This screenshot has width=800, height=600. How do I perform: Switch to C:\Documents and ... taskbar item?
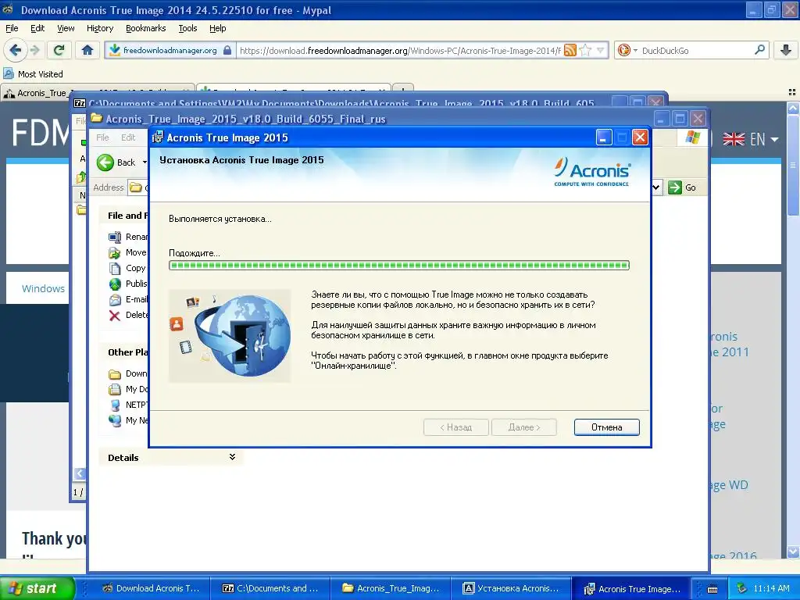point(270,588)
